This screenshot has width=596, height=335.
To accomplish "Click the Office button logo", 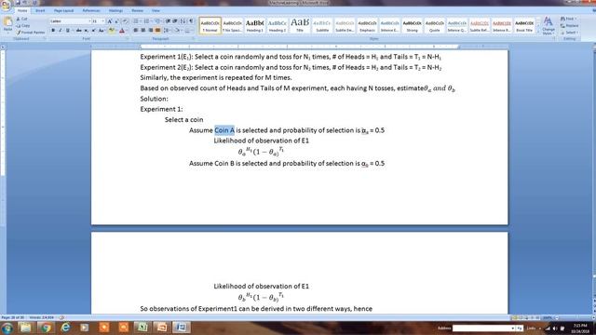I will click(6, 5).
